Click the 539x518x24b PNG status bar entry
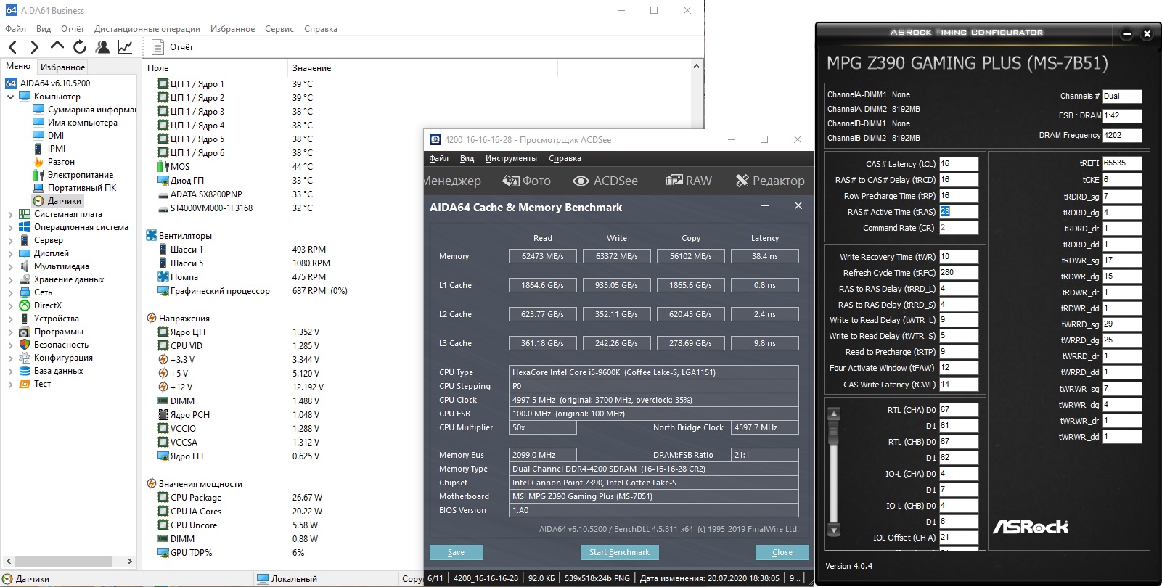 pyautogui.click(x=597, y=578)
